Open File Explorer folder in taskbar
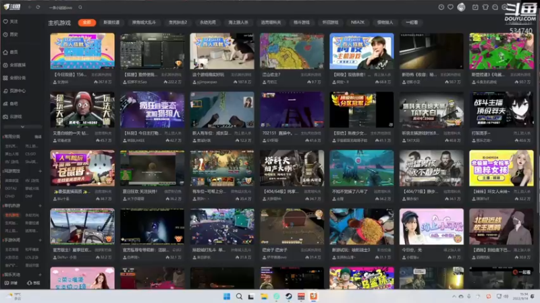540x303 pixels. coord(264,296)
